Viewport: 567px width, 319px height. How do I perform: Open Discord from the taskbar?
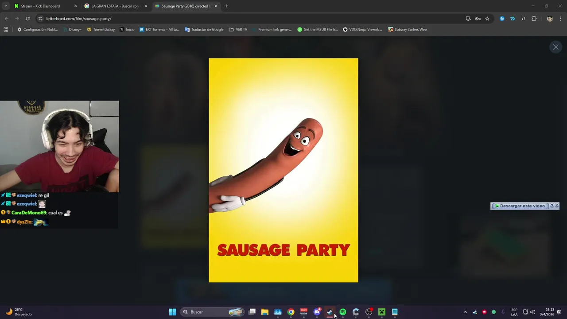coord(317,312)
